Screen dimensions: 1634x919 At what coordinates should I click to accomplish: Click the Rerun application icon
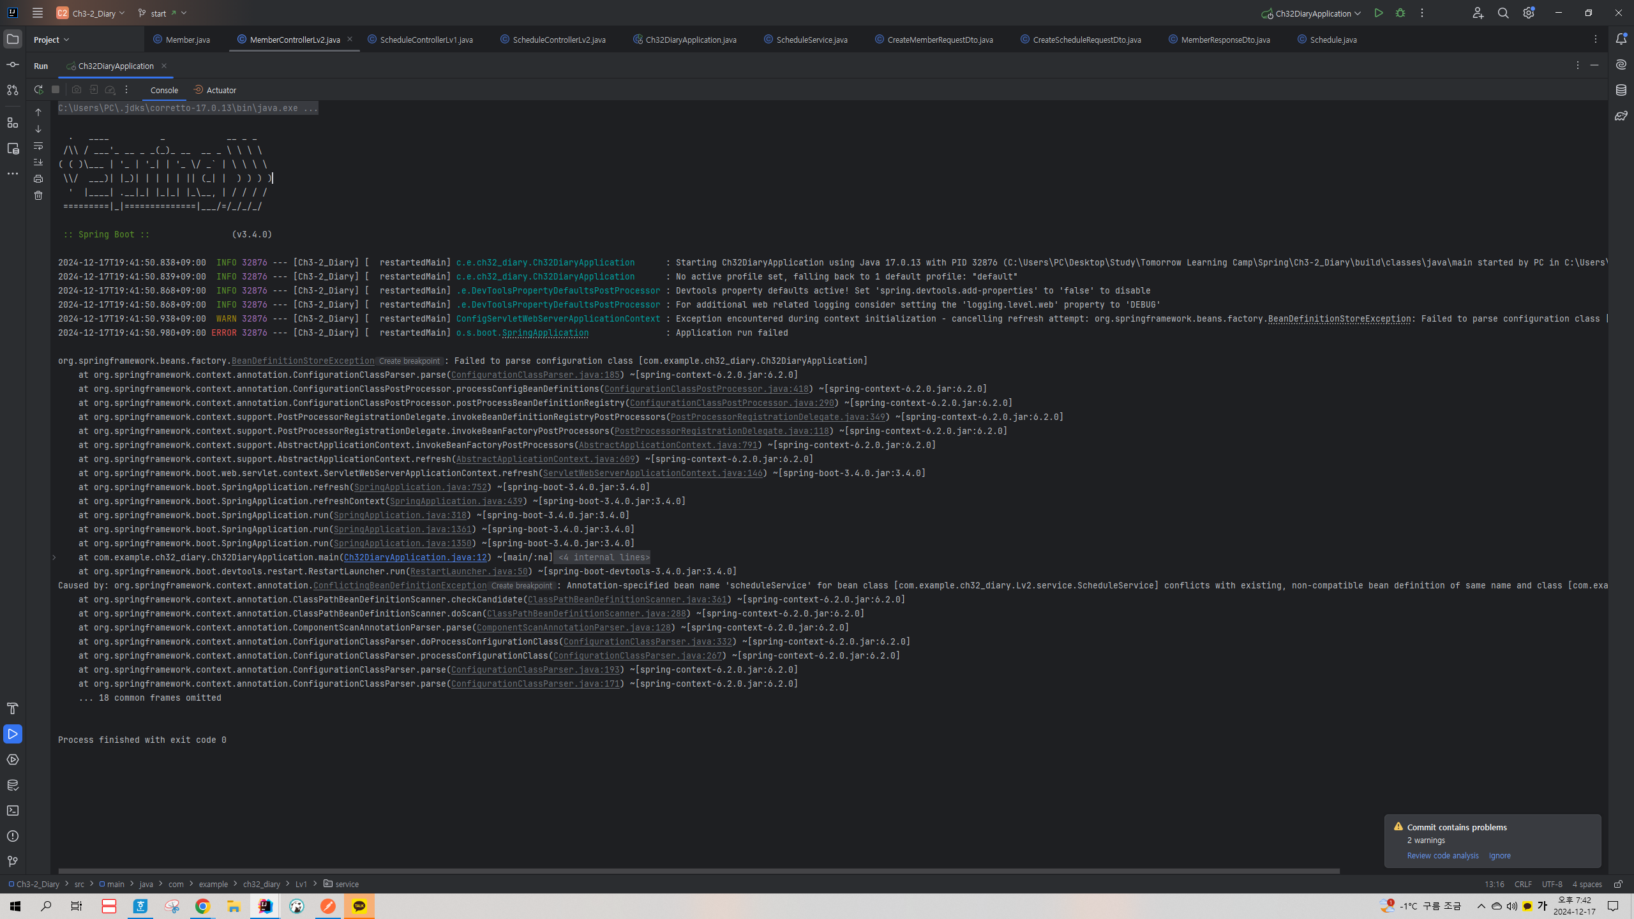click(38, 90)
